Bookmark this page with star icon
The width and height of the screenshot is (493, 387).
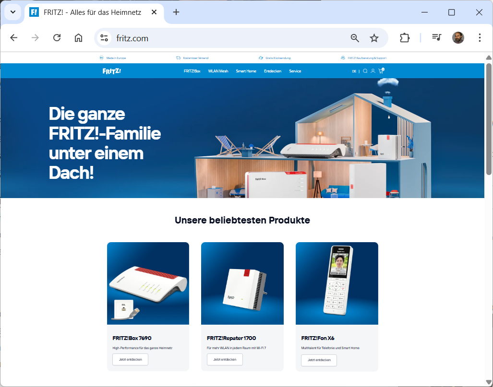pyautogui.click(x=374, y=38)
